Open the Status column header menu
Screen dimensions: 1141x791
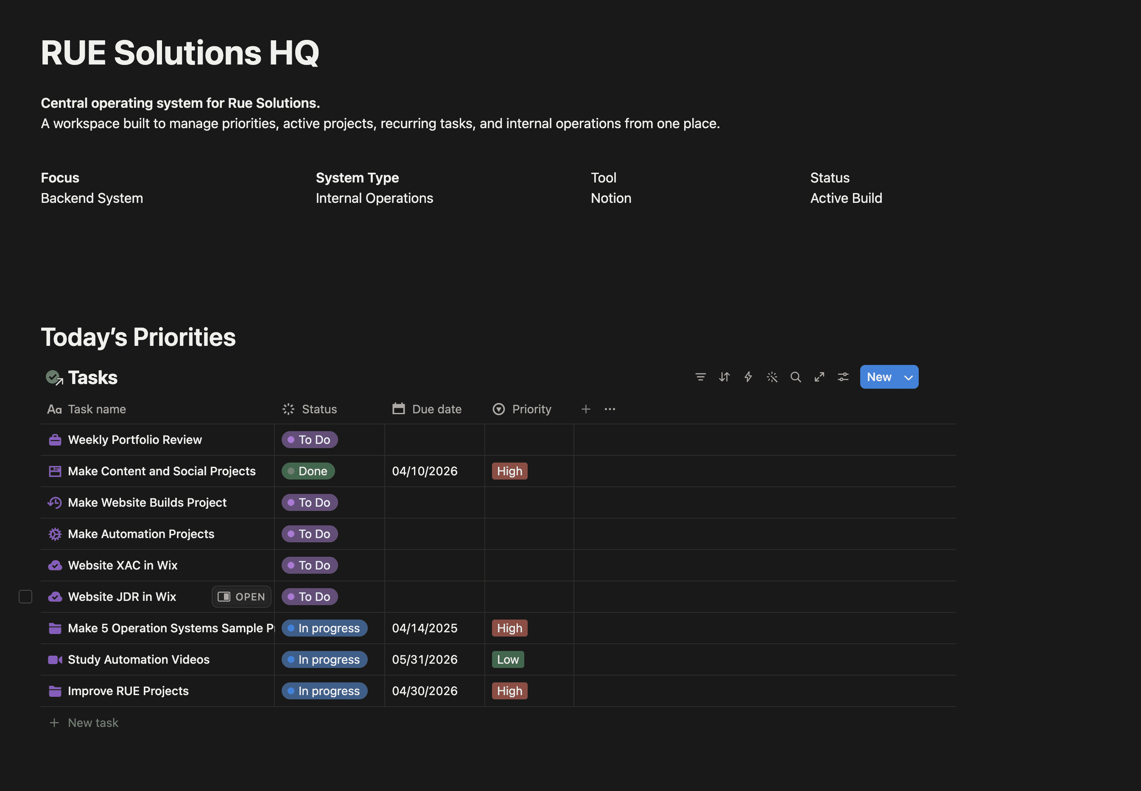319,409
